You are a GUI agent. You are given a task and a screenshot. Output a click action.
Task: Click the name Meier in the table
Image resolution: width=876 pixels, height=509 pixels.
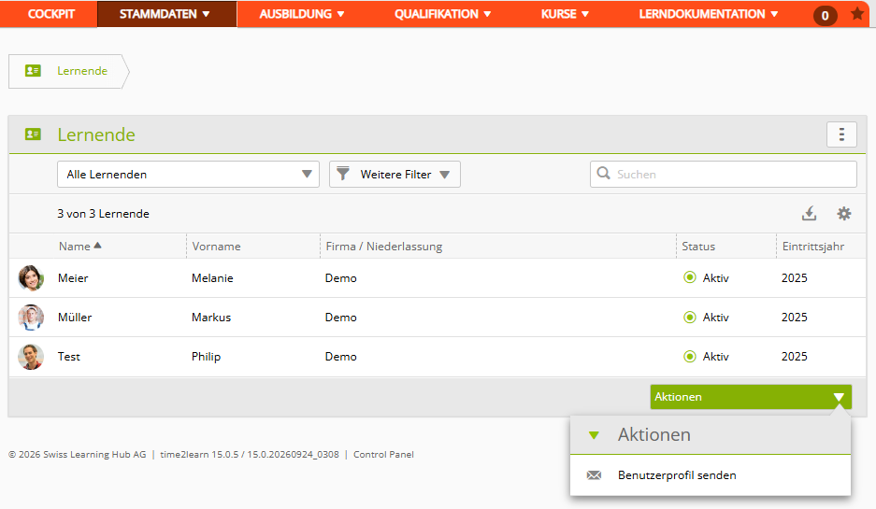point(73,278)
